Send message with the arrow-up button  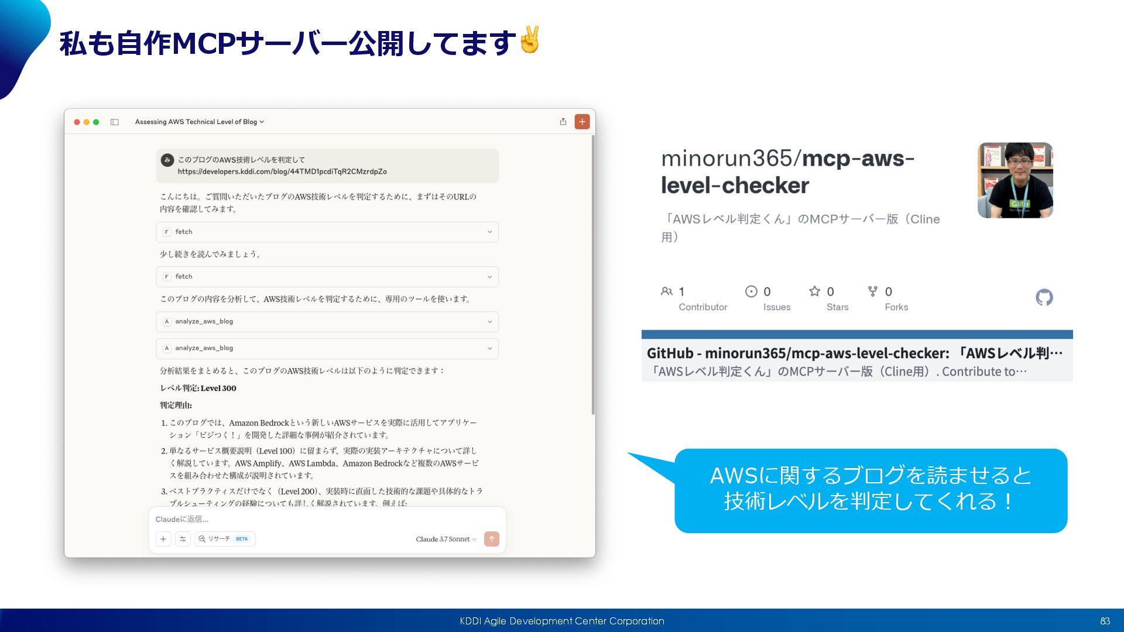point(492,539)
